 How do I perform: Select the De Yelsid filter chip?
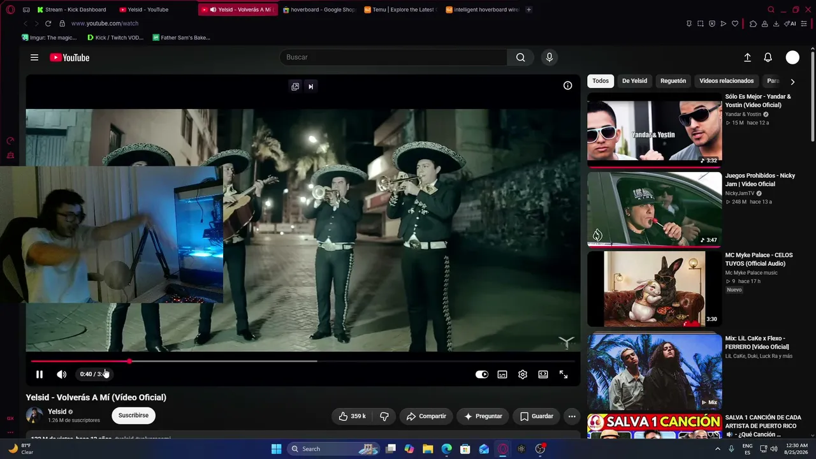coord(634,81)
